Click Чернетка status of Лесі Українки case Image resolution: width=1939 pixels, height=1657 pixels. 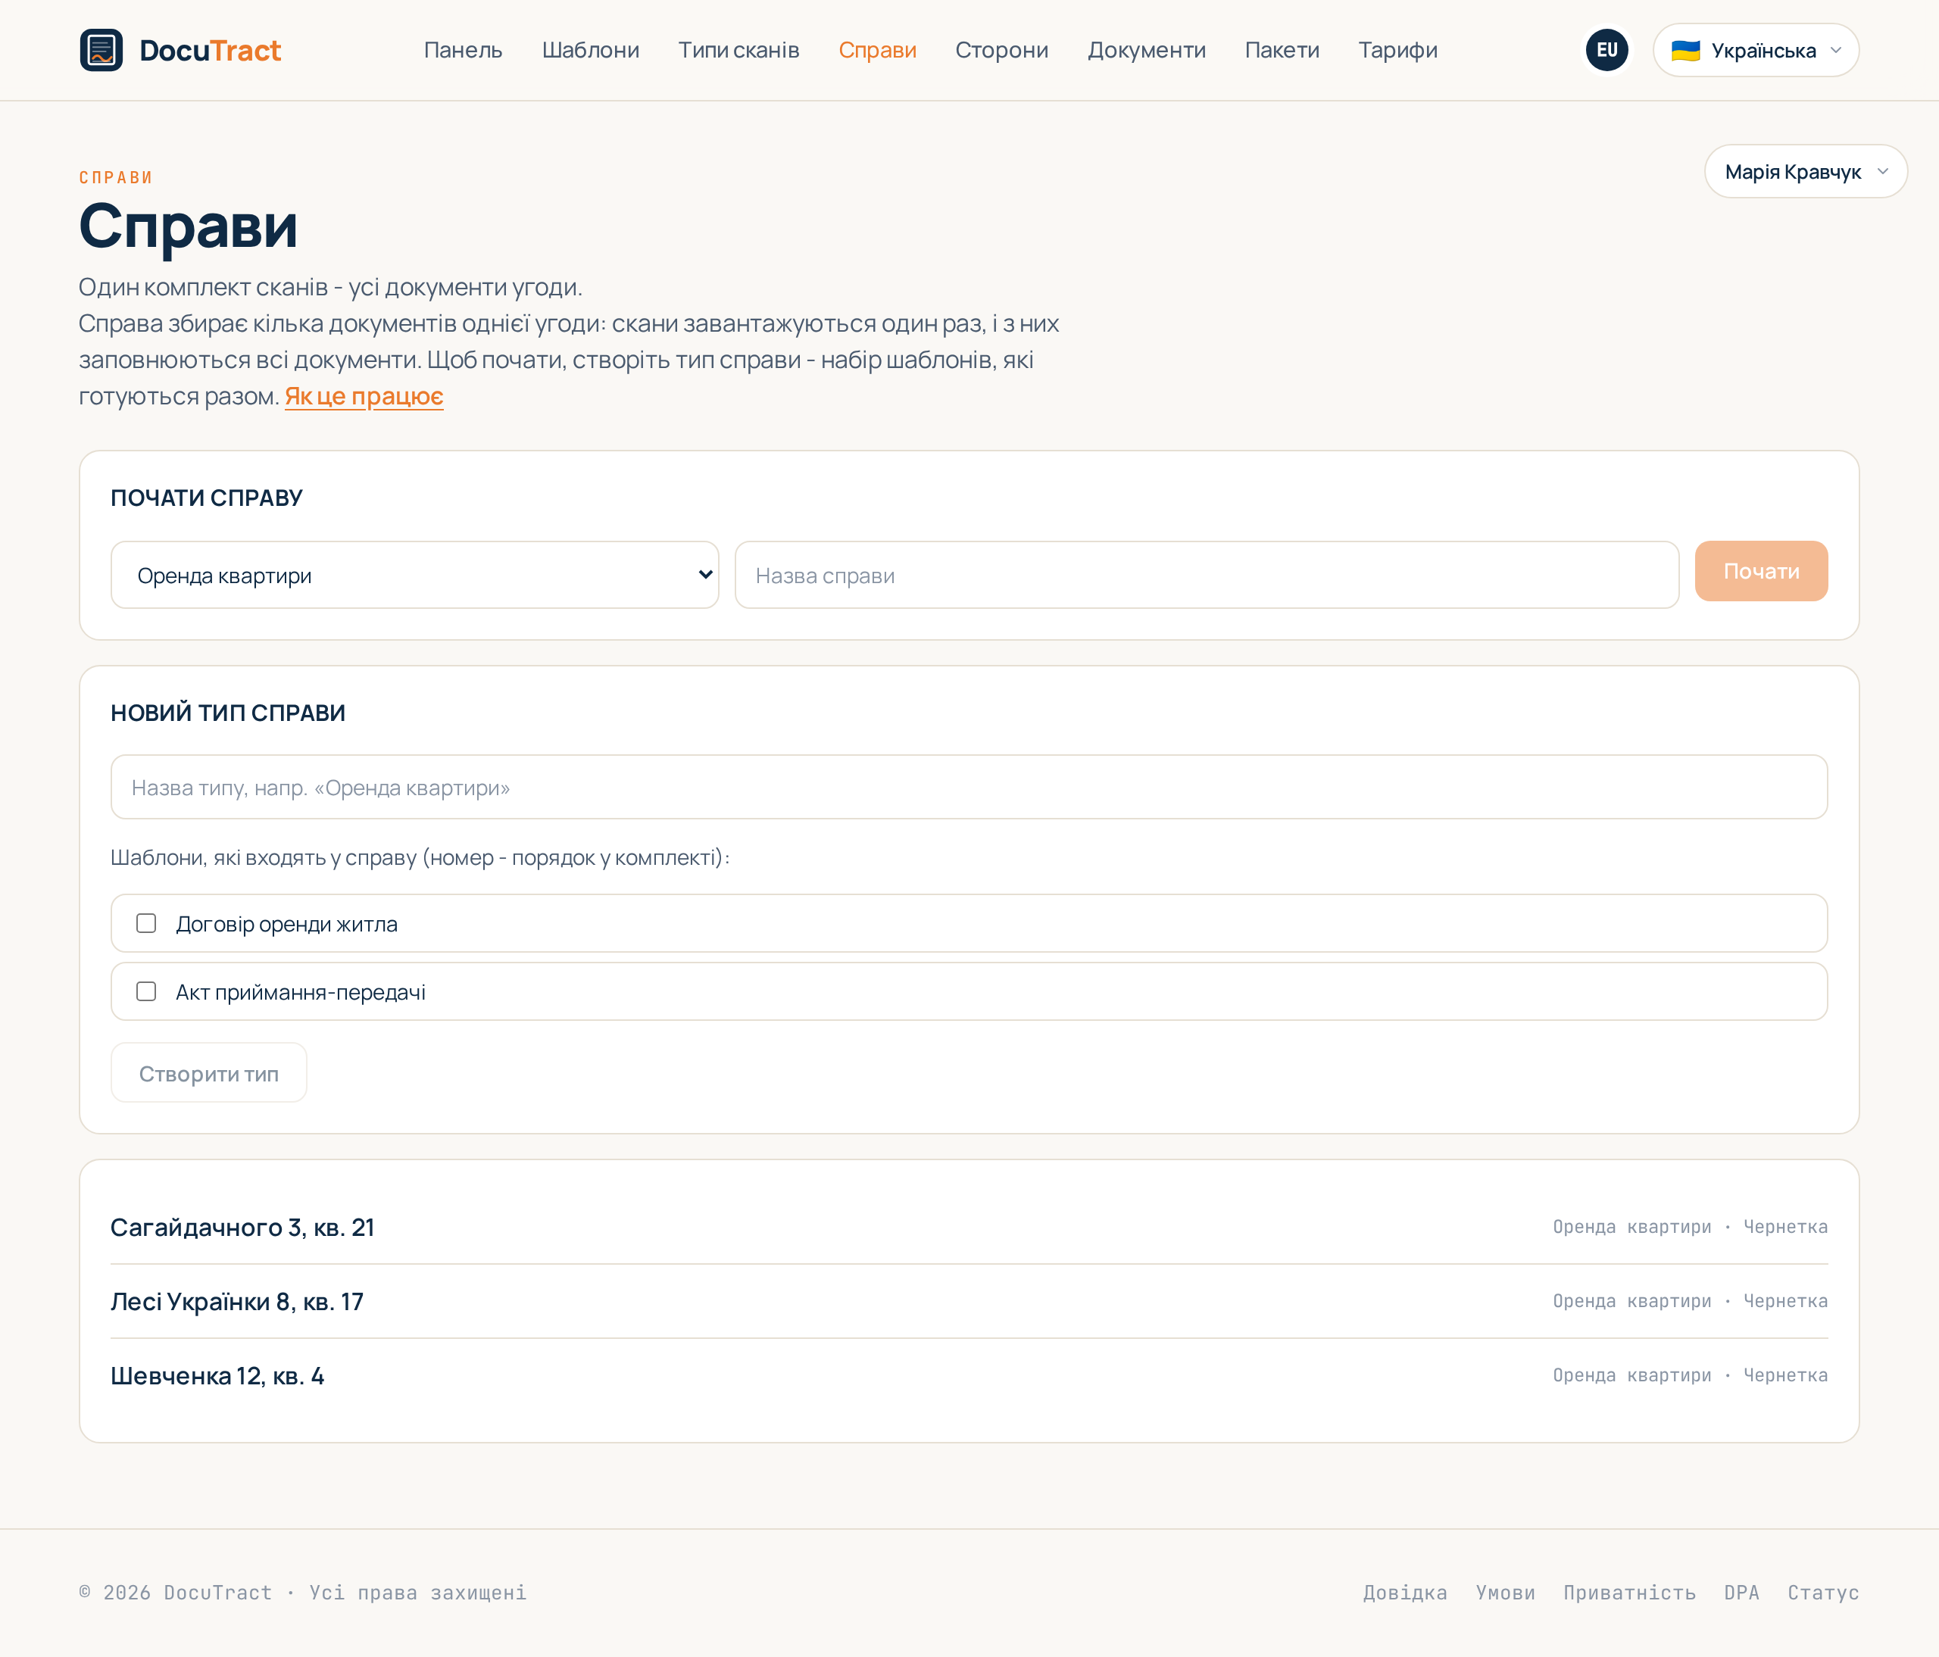pyautogui.click(x=1784, y=1302)
